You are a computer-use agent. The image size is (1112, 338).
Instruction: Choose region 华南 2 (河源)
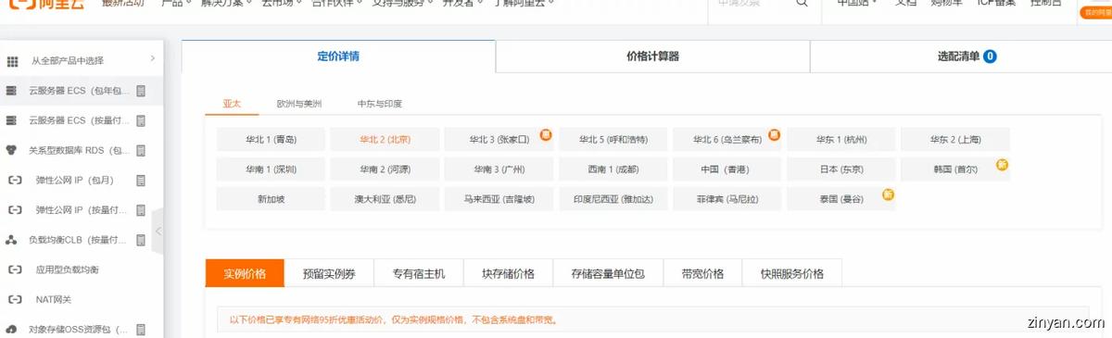point(385,169)
